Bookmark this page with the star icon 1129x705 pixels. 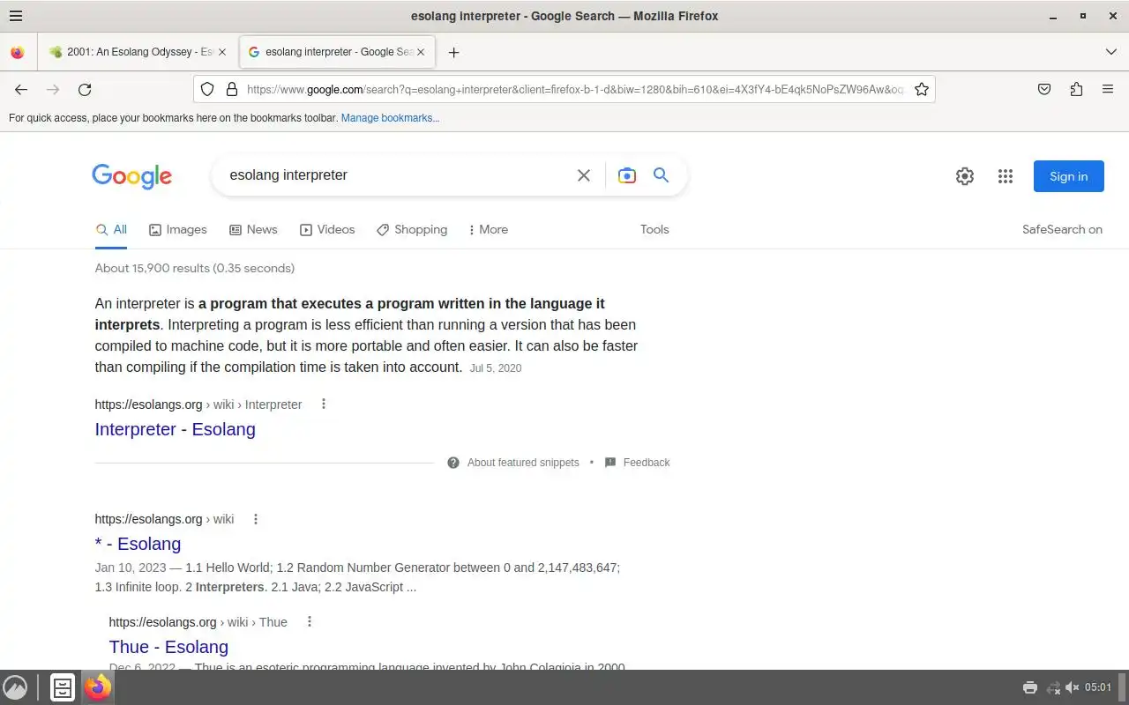click(x=922, y=89)
